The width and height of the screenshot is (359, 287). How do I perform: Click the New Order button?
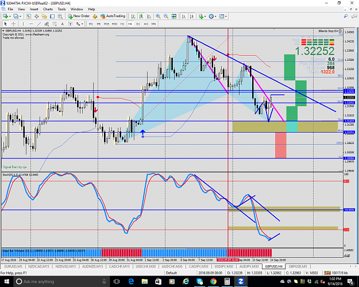click(x=79, y=16)
